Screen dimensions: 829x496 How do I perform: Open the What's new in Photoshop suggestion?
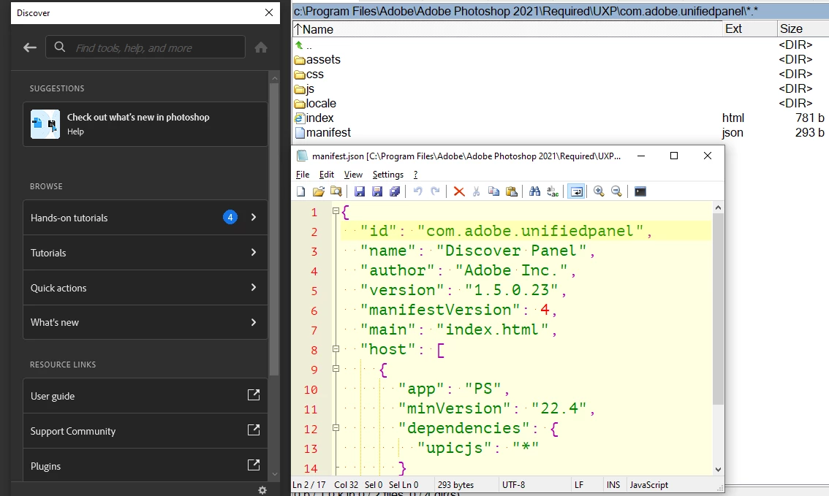click(145, 124)
